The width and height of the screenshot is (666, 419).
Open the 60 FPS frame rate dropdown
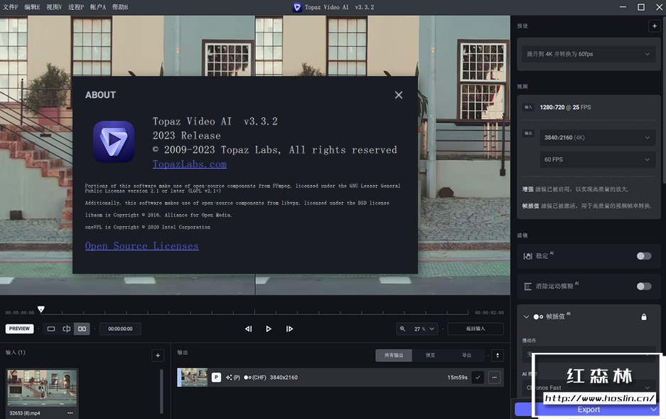(597, 159)
